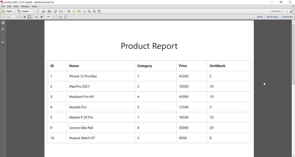Click the scroll up arrow
This screenshot has height=157, width=295.
(x=293, y=22)
